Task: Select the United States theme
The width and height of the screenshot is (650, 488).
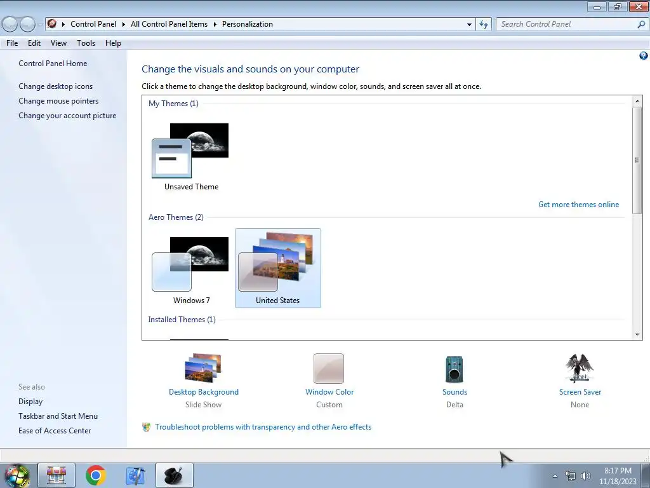Action: [x=278, y=268]
